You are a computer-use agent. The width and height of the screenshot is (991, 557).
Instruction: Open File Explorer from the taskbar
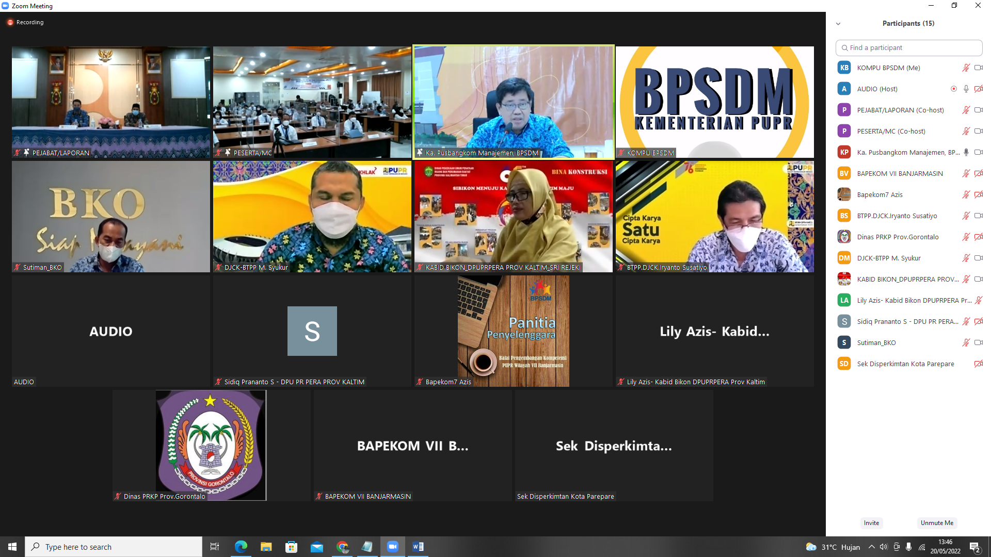[x=266, y=546]
